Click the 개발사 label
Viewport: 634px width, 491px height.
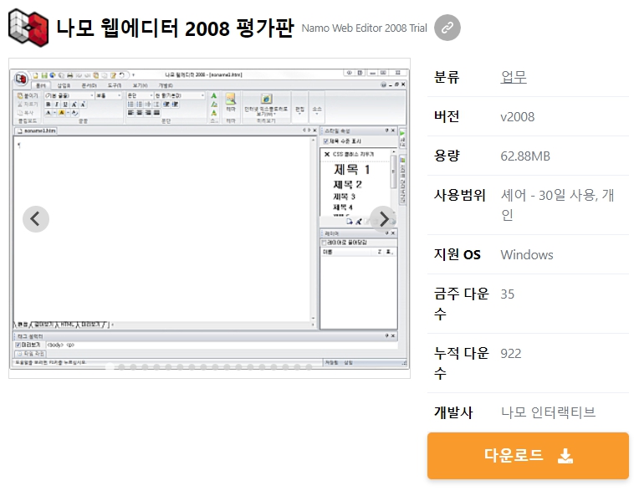click(x=453, y=412)
